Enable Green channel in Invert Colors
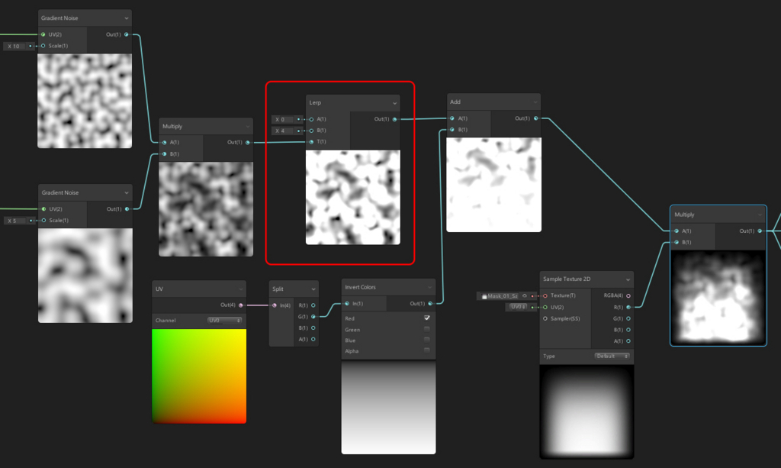This screenshot has height=468, width=781. (427, 329)
